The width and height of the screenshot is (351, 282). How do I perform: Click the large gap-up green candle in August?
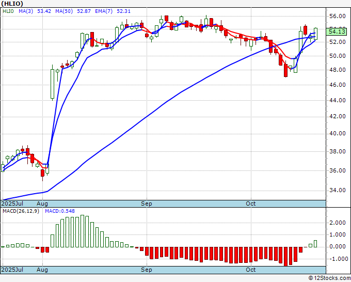[52, 84]
